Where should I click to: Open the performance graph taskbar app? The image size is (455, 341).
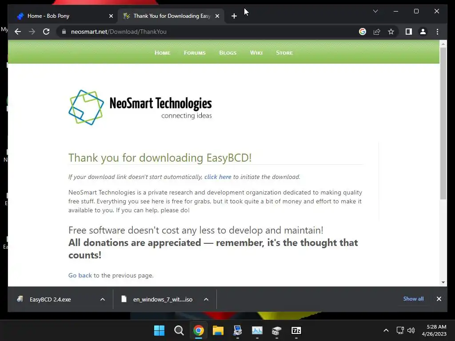257,330
